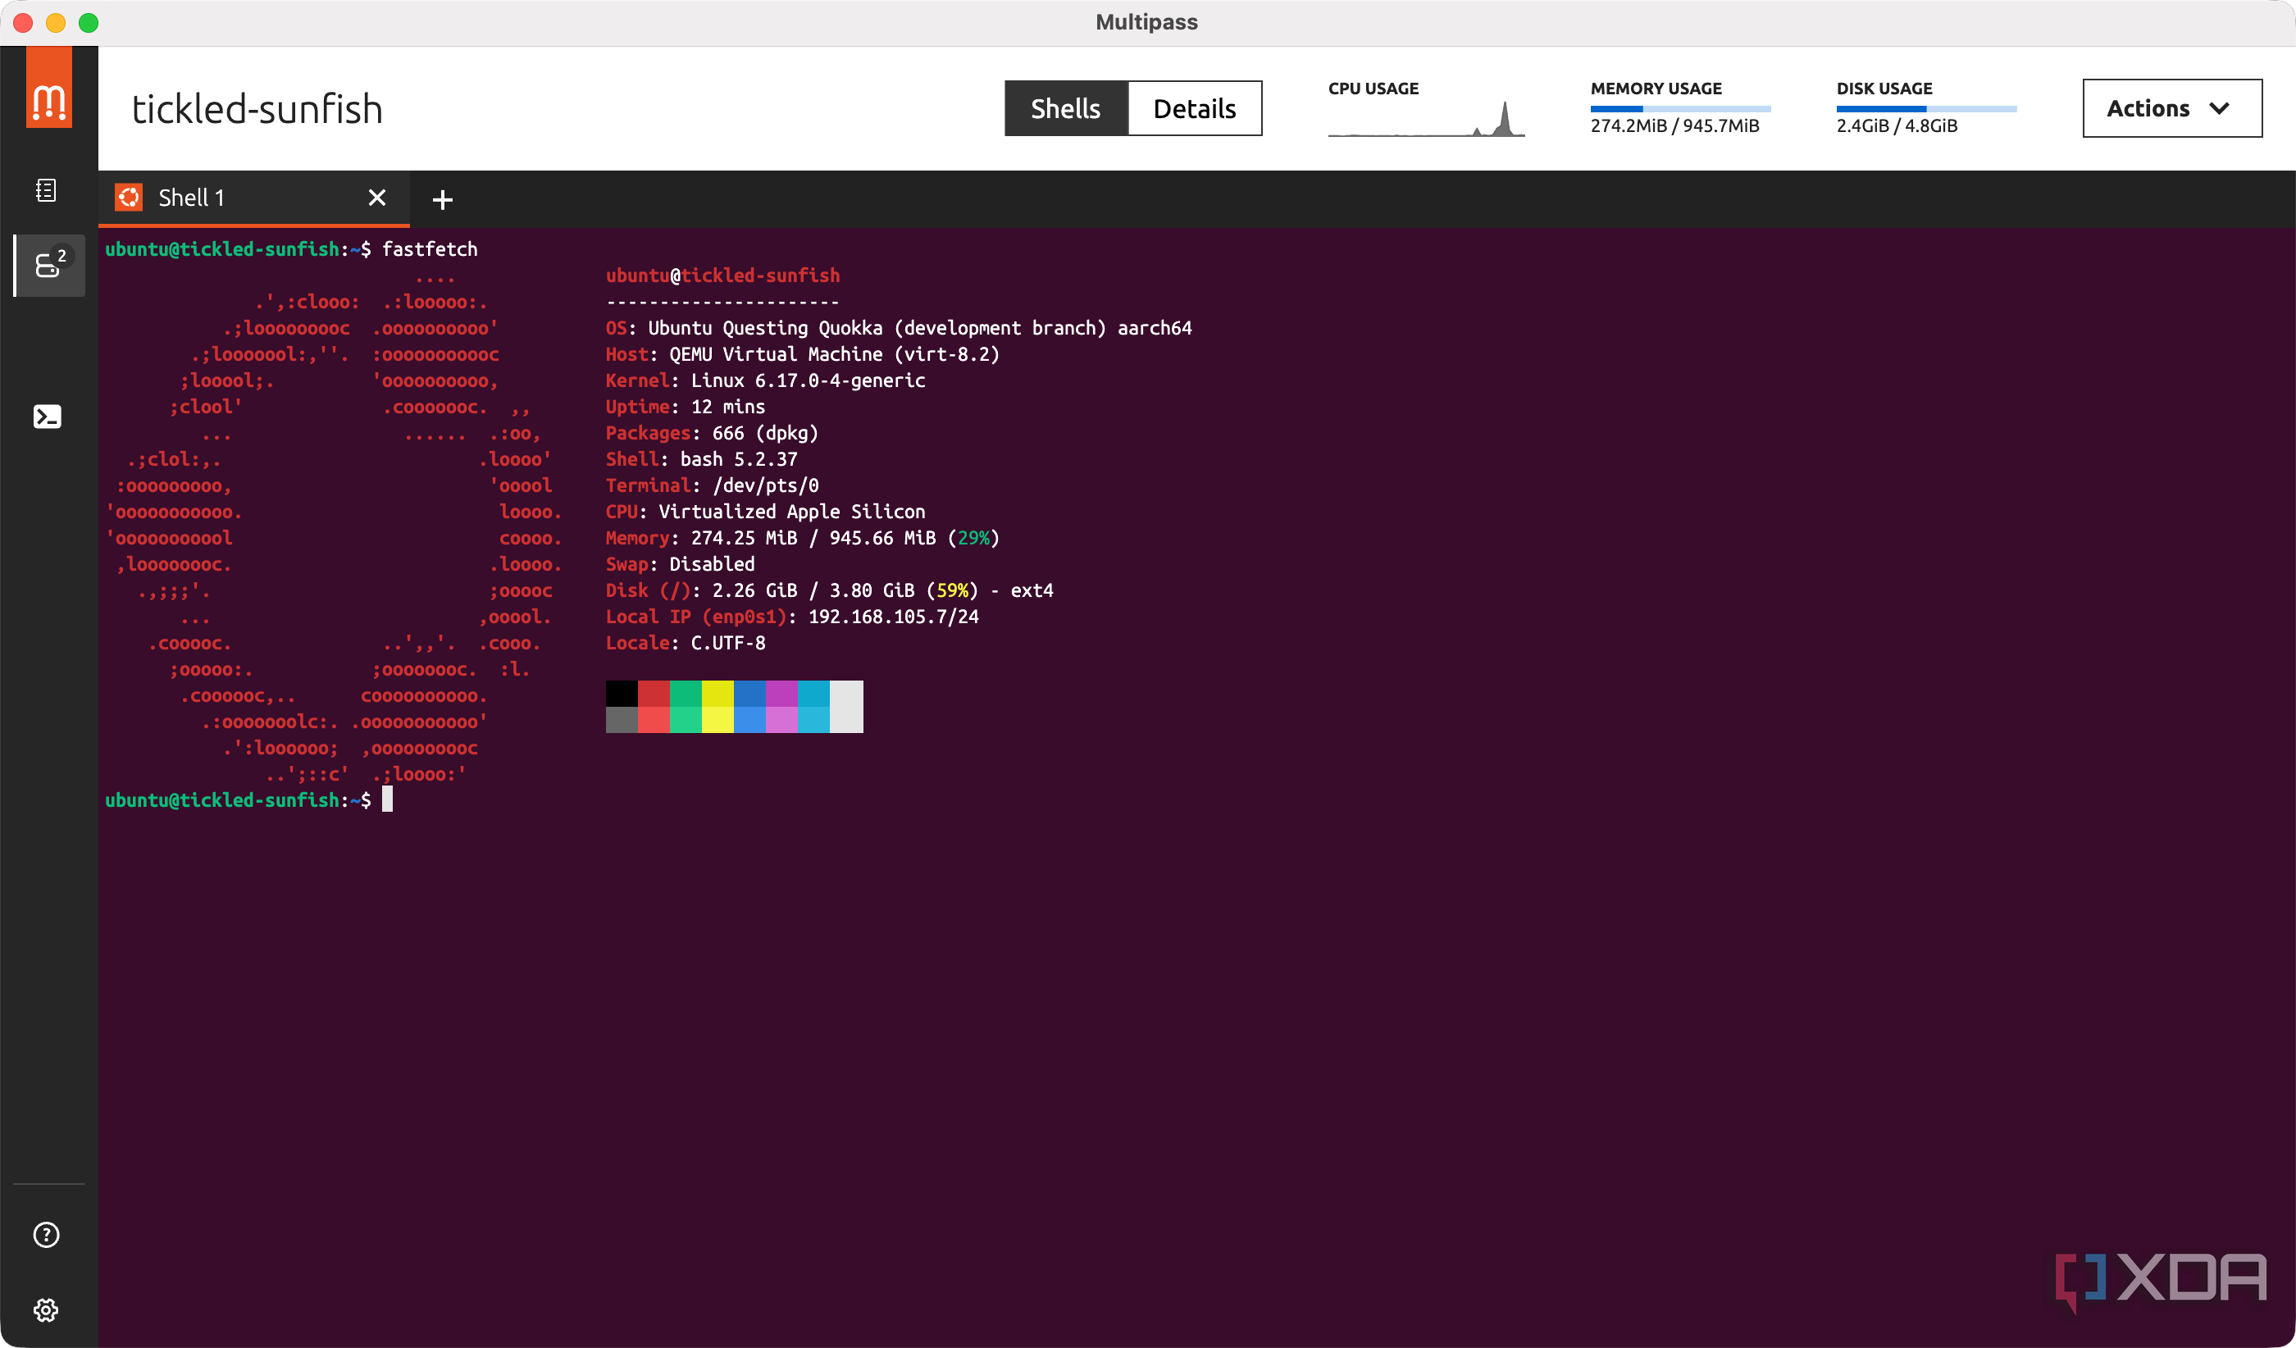Select the Shell 1 tab

click(x=254, y=198)
